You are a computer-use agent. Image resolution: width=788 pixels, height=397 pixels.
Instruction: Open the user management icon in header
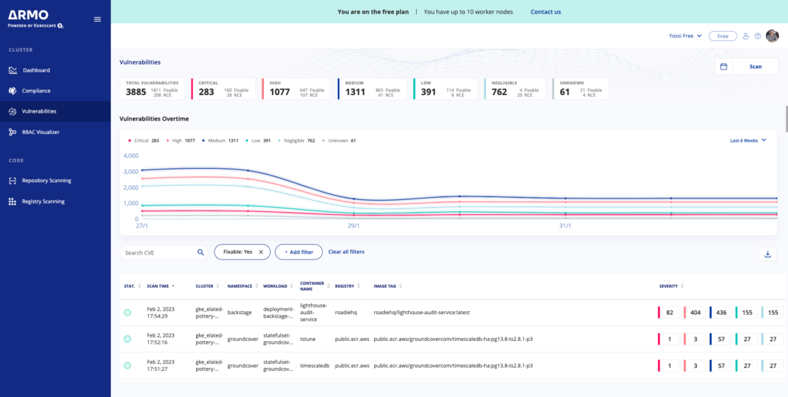745,36
